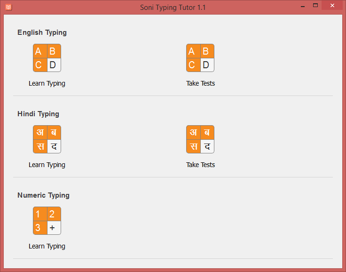Click the Soni Typing Tutor 1.1 title text
346x272 pixels.
[173, 7]
